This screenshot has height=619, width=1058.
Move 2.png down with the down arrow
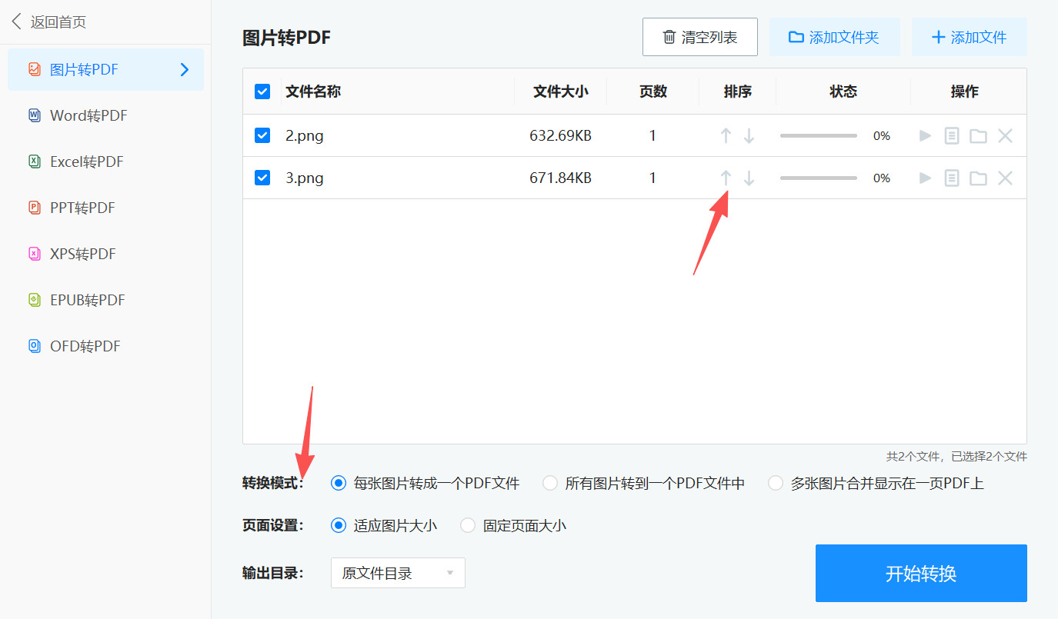click(x=749, y=135)
